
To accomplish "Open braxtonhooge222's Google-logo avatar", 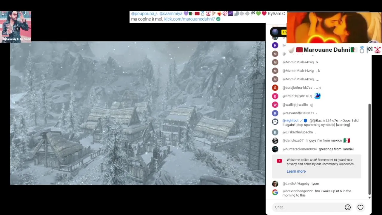I will [x=275, y=192].
